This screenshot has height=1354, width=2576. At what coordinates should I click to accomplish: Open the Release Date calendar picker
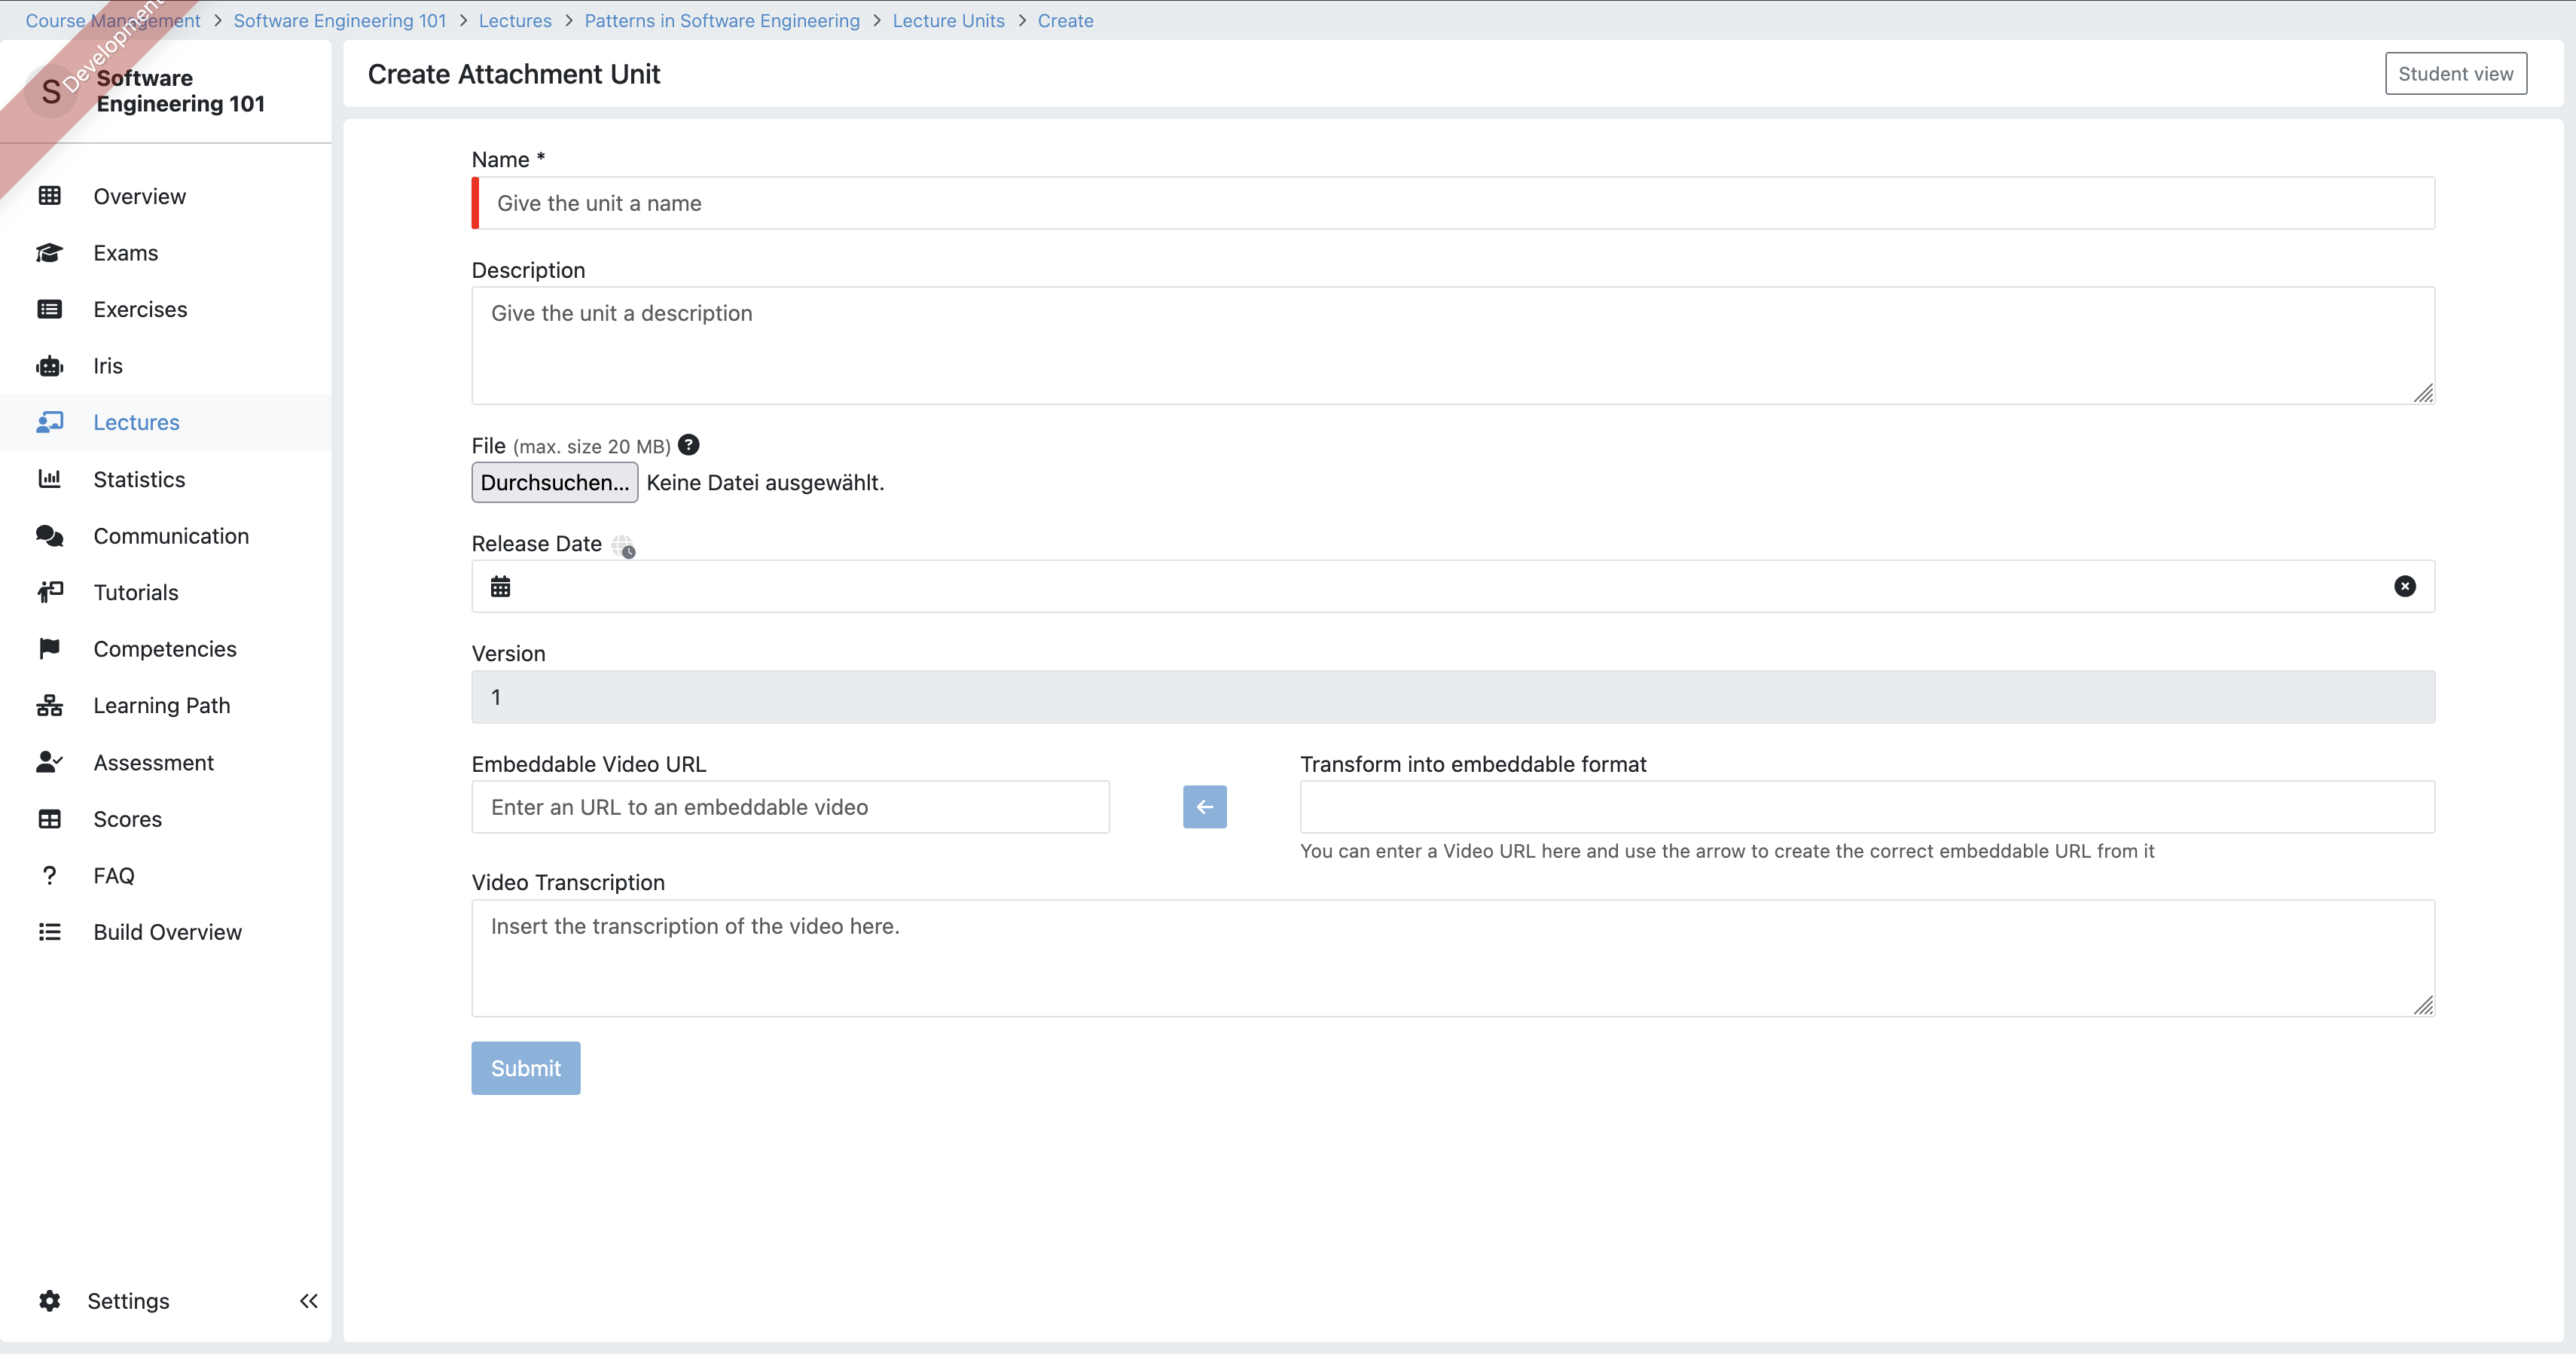click(501, 586)
